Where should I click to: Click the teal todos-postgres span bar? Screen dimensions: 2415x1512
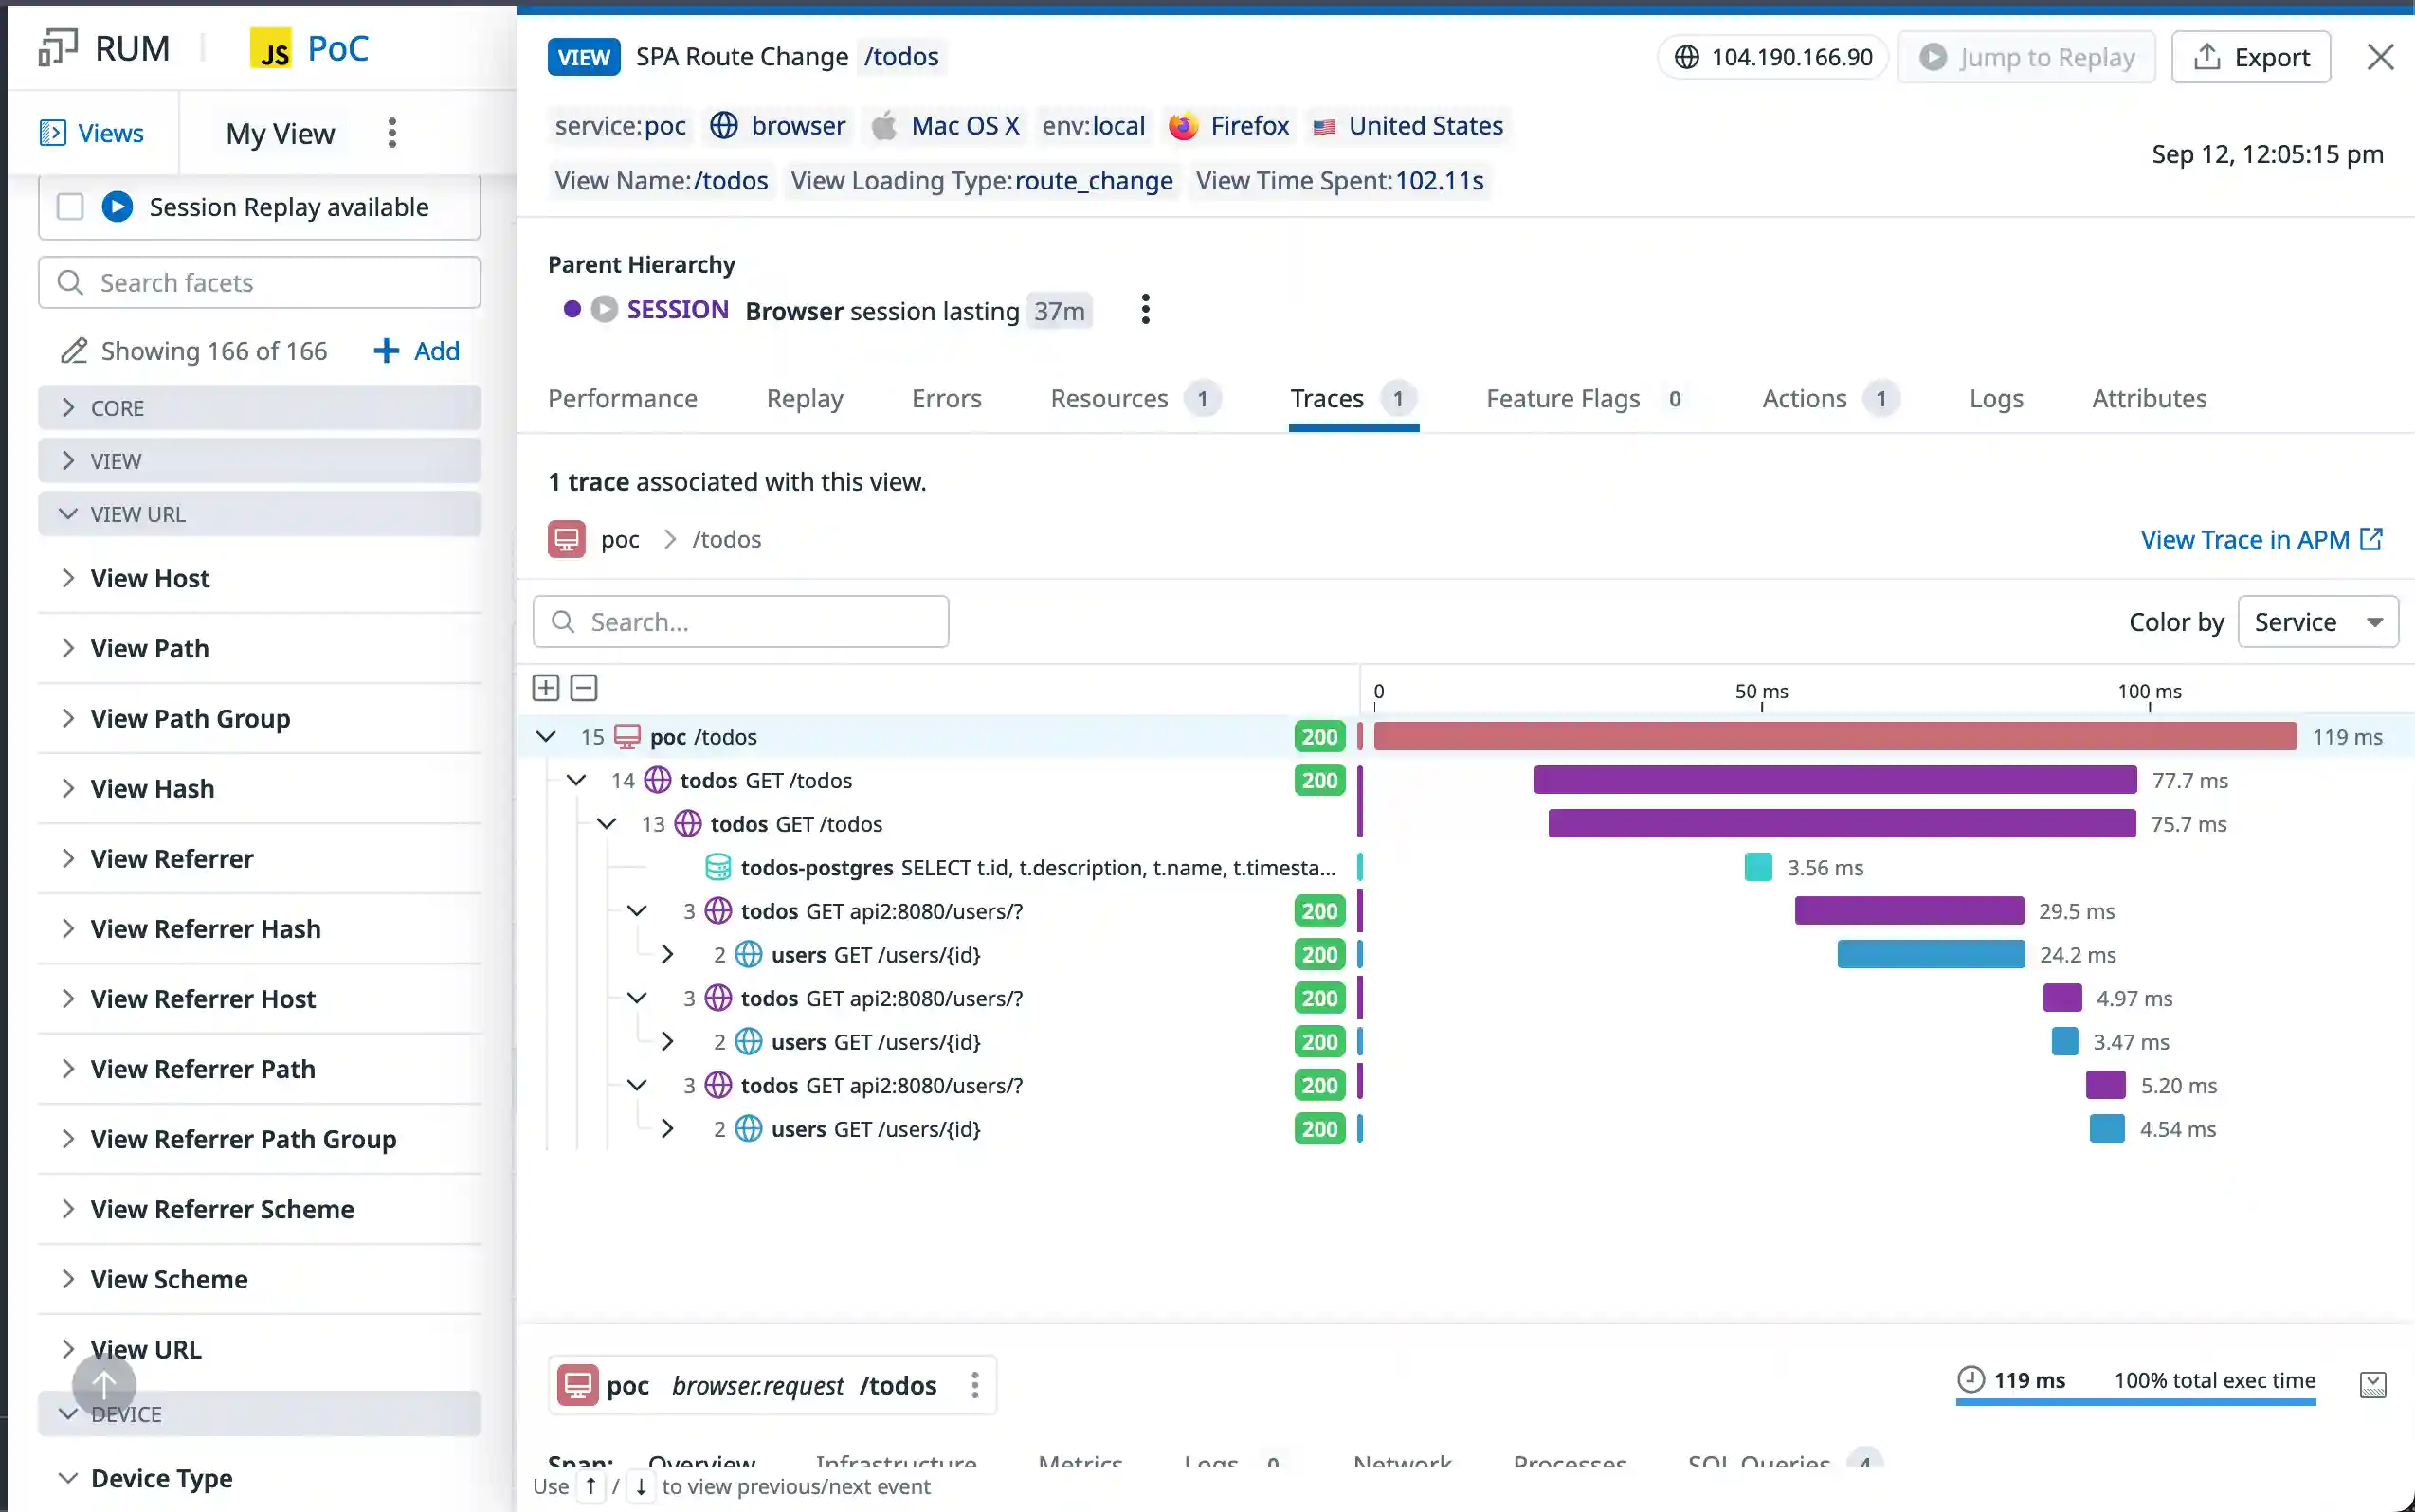tap(1758, 867)
